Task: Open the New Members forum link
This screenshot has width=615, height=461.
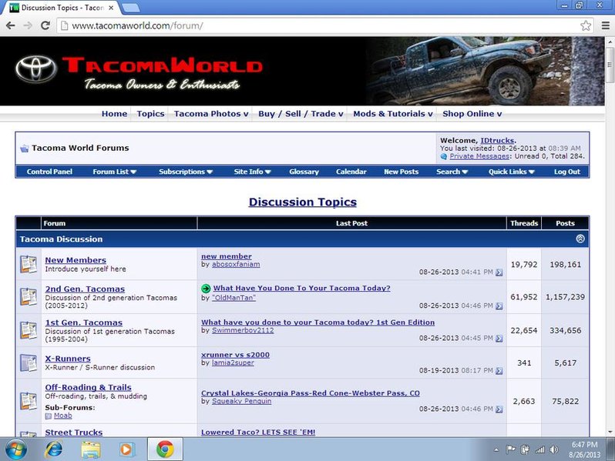Action: pos(76,260)
